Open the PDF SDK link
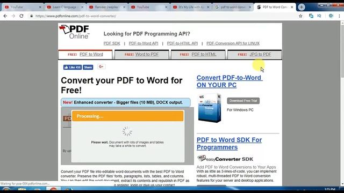This screenshot has width=344, height=193. click(x=112, y=43)
